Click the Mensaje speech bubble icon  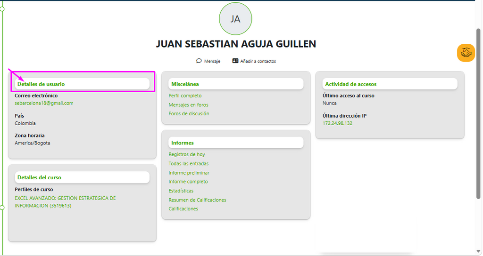tap(199, 61)
